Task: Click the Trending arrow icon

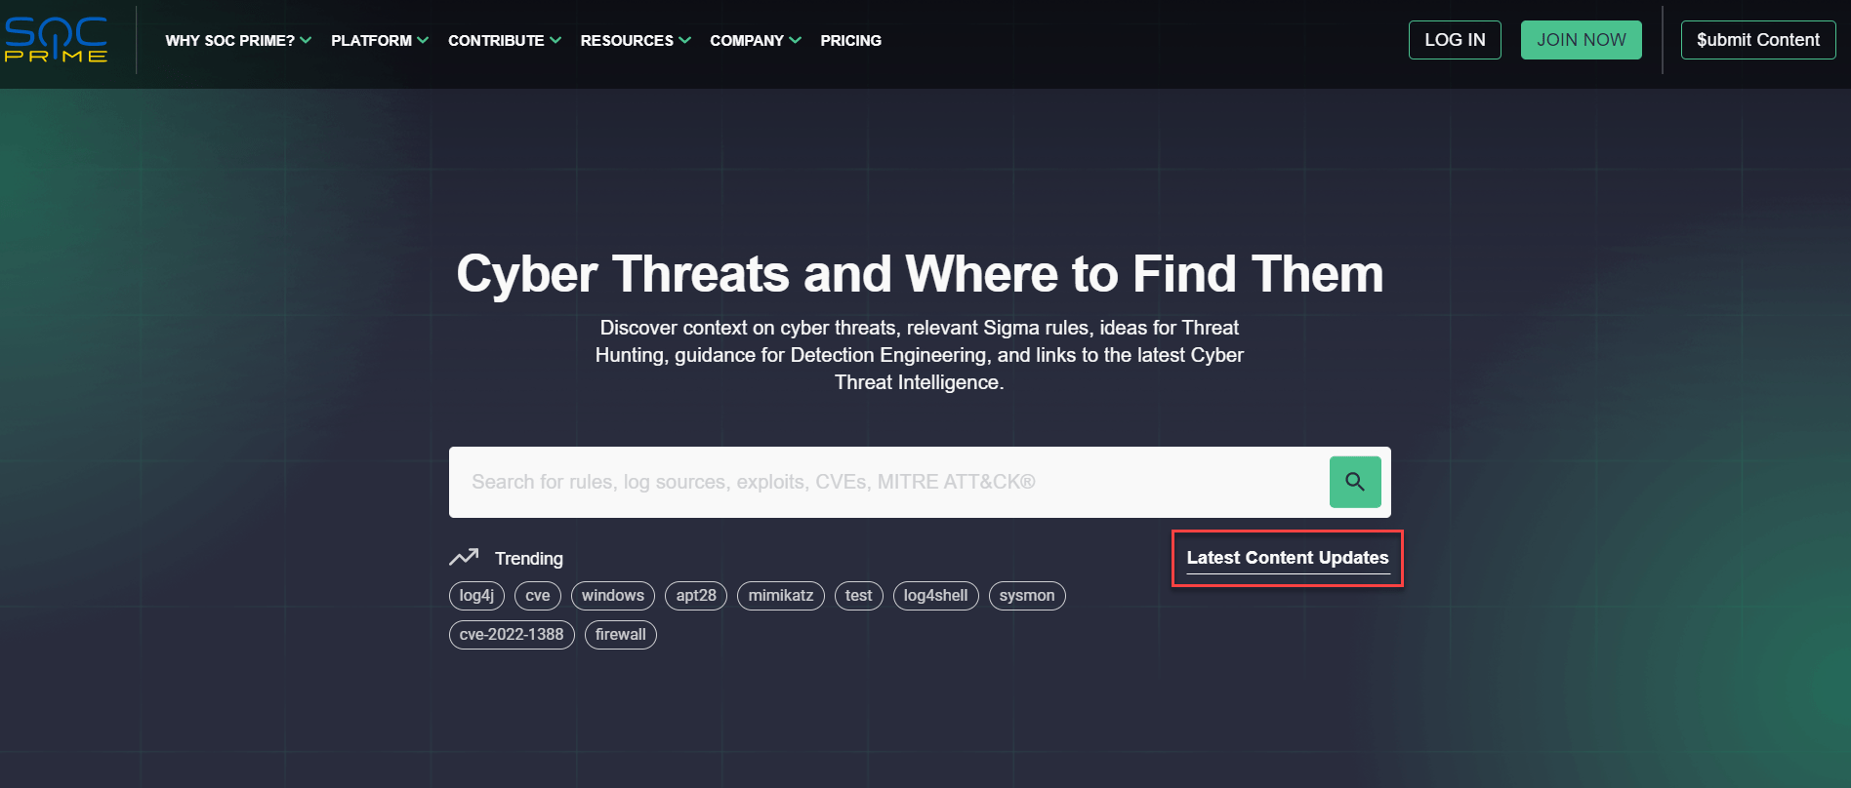Action: 464,557
